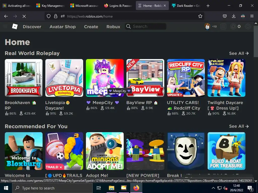The image size is (258, 193).
Task: Open the photo app on the taskbar
Action: point(124,188)
